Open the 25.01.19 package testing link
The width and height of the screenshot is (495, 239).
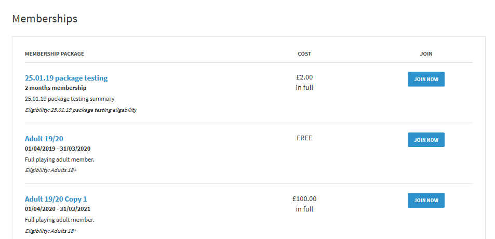(x=66, y=78)
